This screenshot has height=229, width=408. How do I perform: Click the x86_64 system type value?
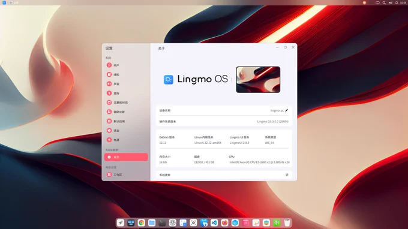click(269, 143)
